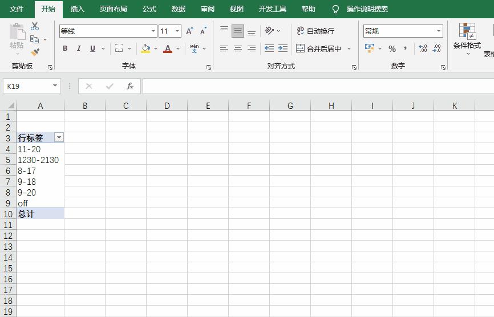
Task: Apply red font color
Action: point(168,48)
